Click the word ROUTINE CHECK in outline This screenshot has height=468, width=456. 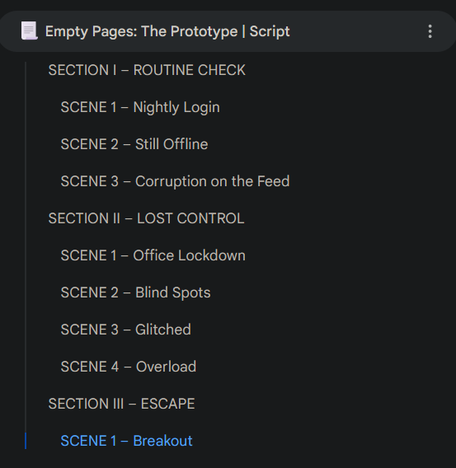click(x=190, y=70)
